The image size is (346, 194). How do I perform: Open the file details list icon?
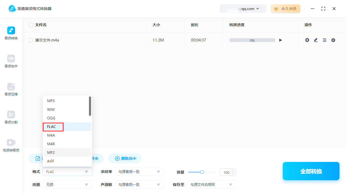coord(324,40)
